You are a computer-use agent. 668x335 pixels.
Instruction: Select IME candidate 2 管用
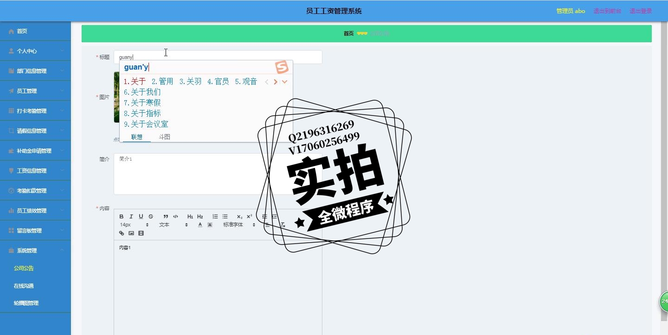coord(162,82)
